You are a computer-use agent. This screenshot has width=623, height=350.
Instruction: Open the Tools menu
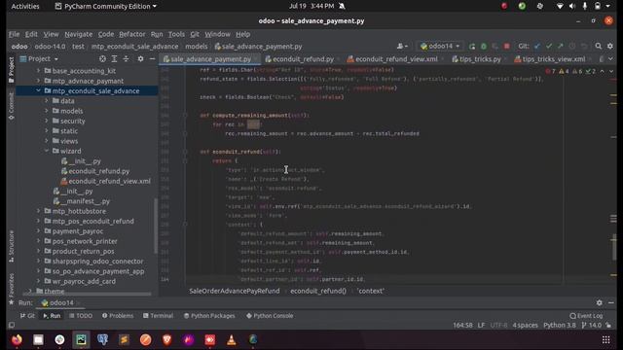coord(176,35)
